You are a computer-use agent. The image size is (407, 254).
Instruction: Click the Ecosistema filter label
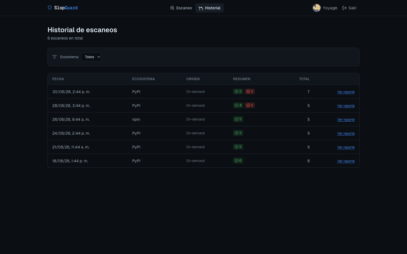coord(70,57)
